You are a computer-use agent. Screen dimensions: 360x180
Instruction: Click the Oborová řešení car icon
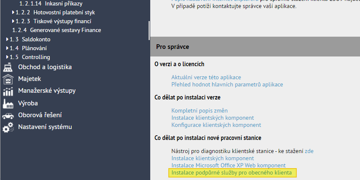8,116
